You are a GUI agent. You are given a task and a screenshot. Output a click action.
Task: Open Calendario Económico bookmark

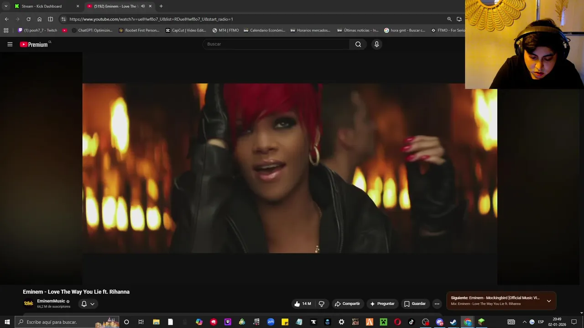[264, 31]
